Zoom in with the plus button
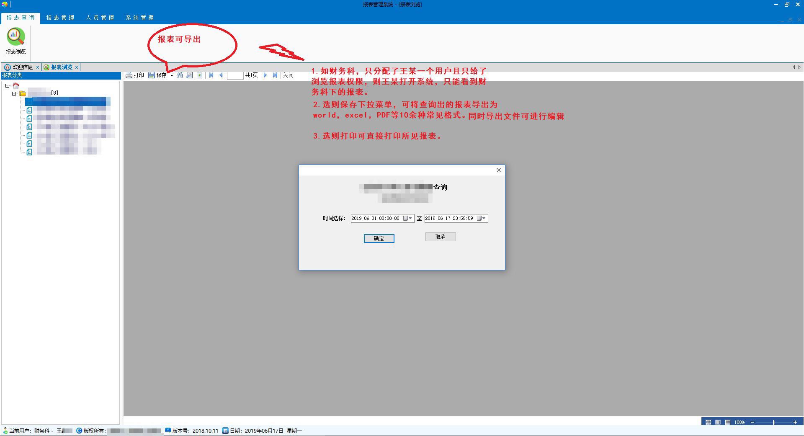804x436 pixels. 795,422
